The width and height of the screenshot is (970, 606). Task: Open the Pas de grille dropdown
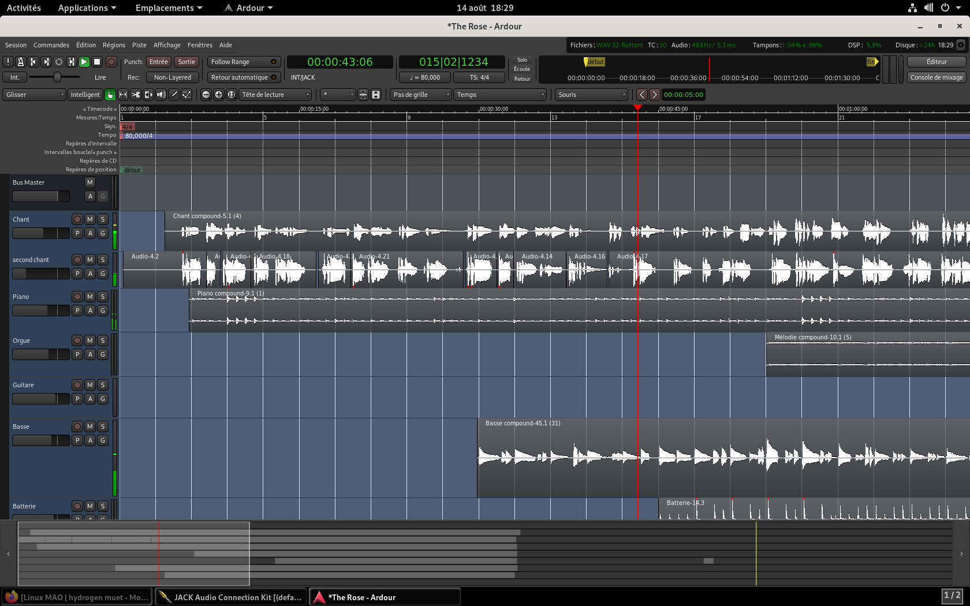point(420,95)
